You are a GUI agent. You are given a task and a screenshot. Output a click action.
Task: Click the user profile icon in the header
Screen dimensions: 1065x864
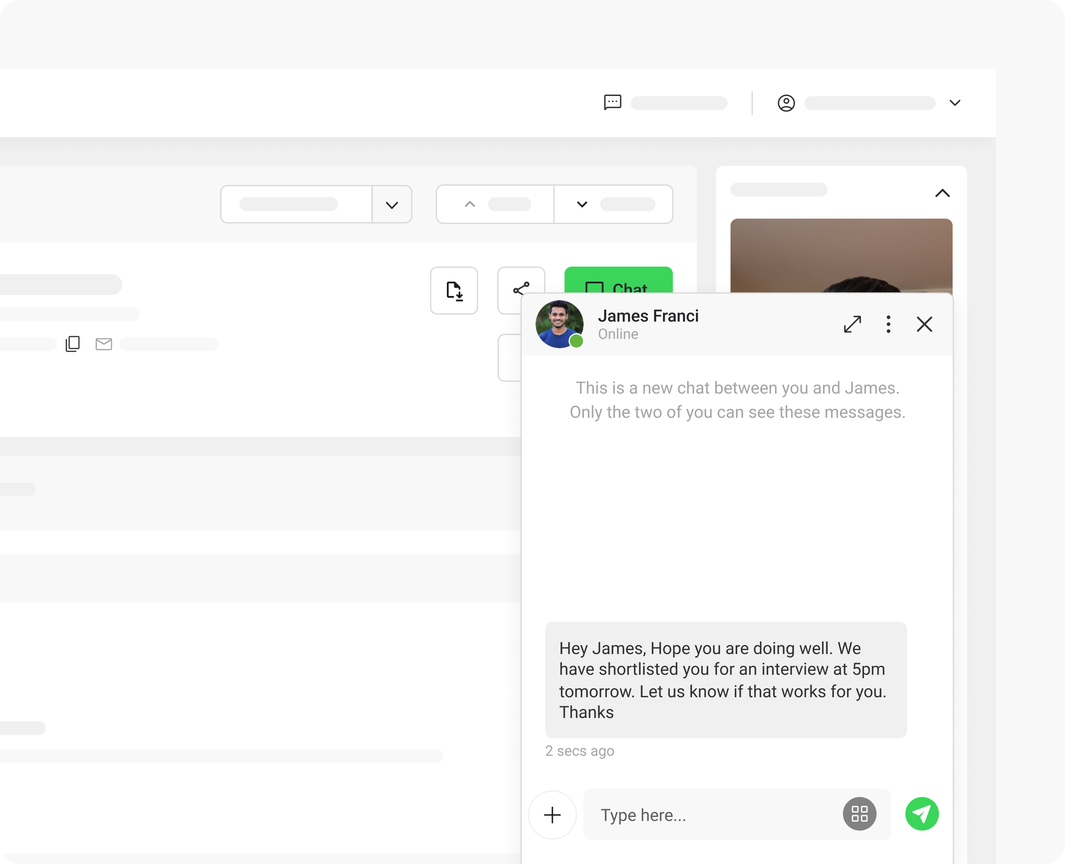click(786, 103)
